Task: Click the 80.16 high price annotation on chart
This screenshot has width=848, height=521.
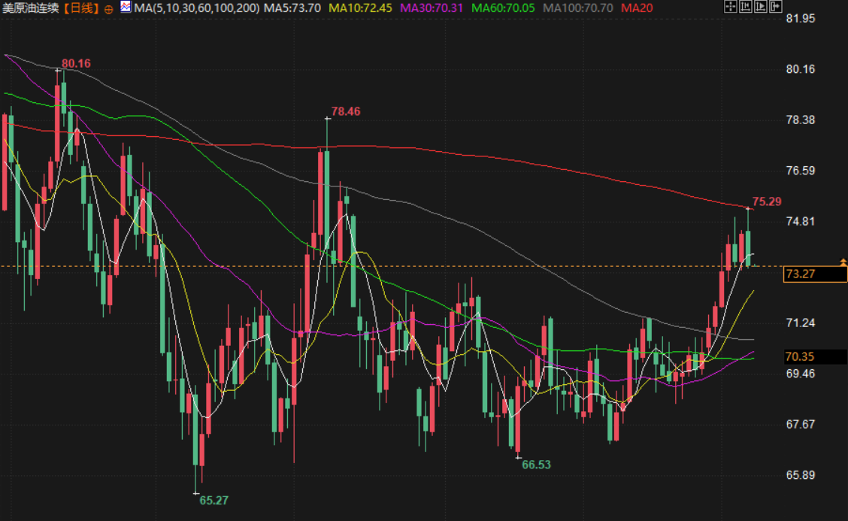Action: point(76,63)
